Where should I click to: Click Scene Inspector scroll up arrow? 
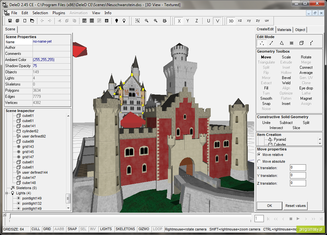pyautogui.click(x=68, y=116)
